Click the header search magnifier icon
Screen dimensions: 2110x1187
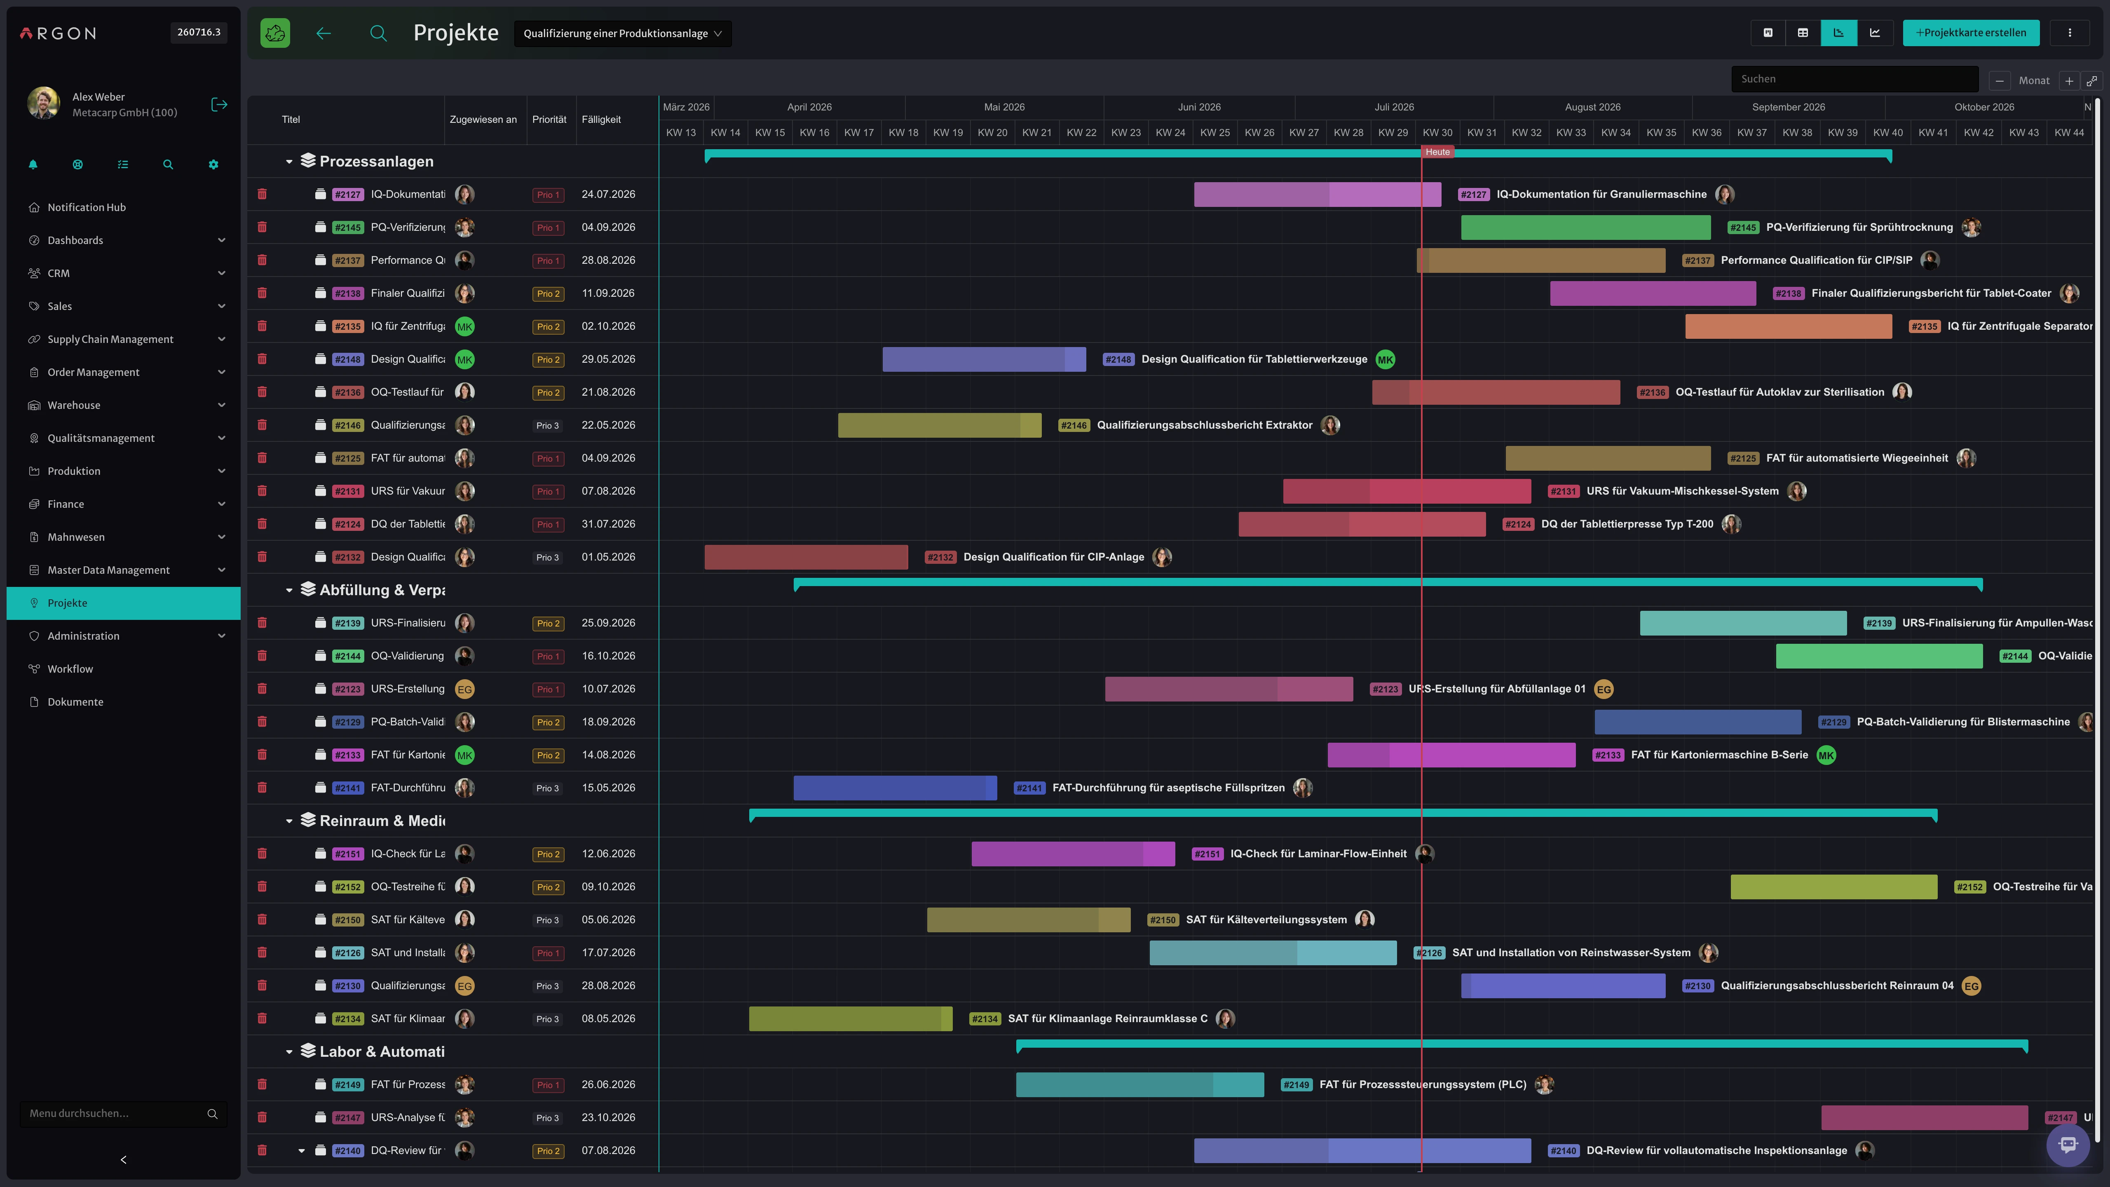377,33
